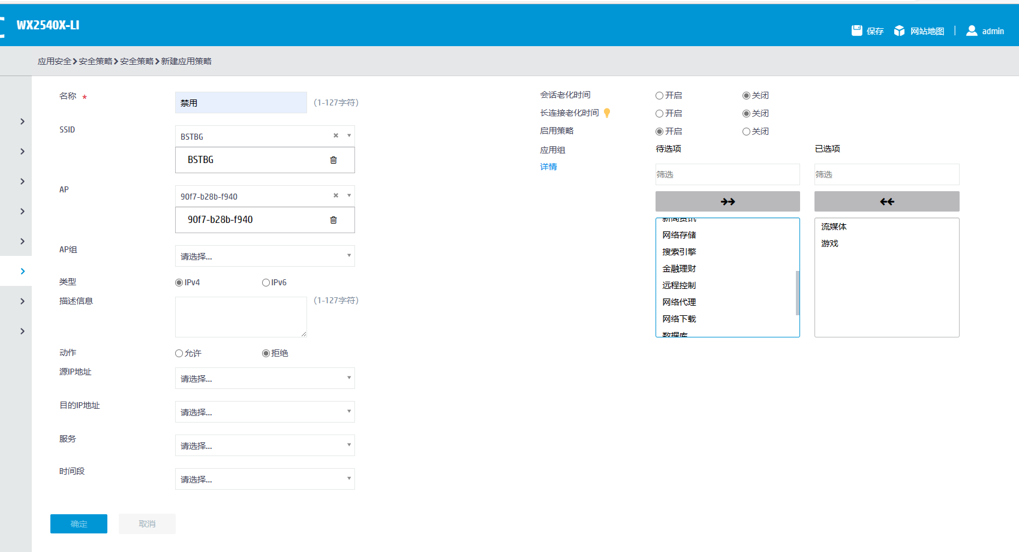
Task: Confirm the form with 确定 button
Action: pyautogui.click(x=79, y=524)
